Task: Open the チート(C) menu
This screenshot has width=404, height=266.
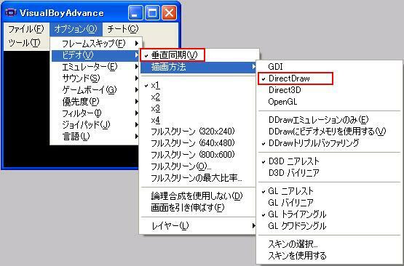Action: (x=122, y=29)
